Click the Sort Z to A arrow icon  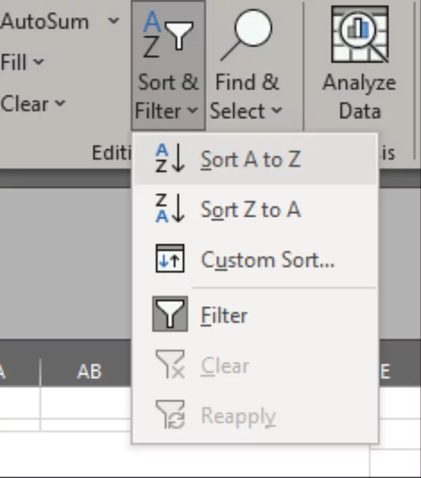click(x=170, y=210)
